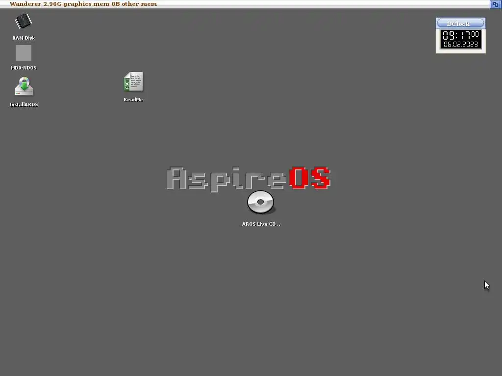Click the HD0:NDOS label text

24,68
